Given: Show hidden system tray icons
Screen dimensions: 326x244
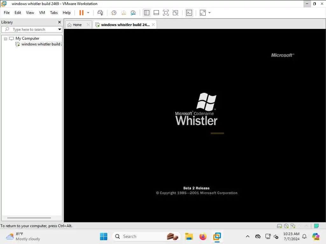Looking at the screenshot, I should [248, 236].
